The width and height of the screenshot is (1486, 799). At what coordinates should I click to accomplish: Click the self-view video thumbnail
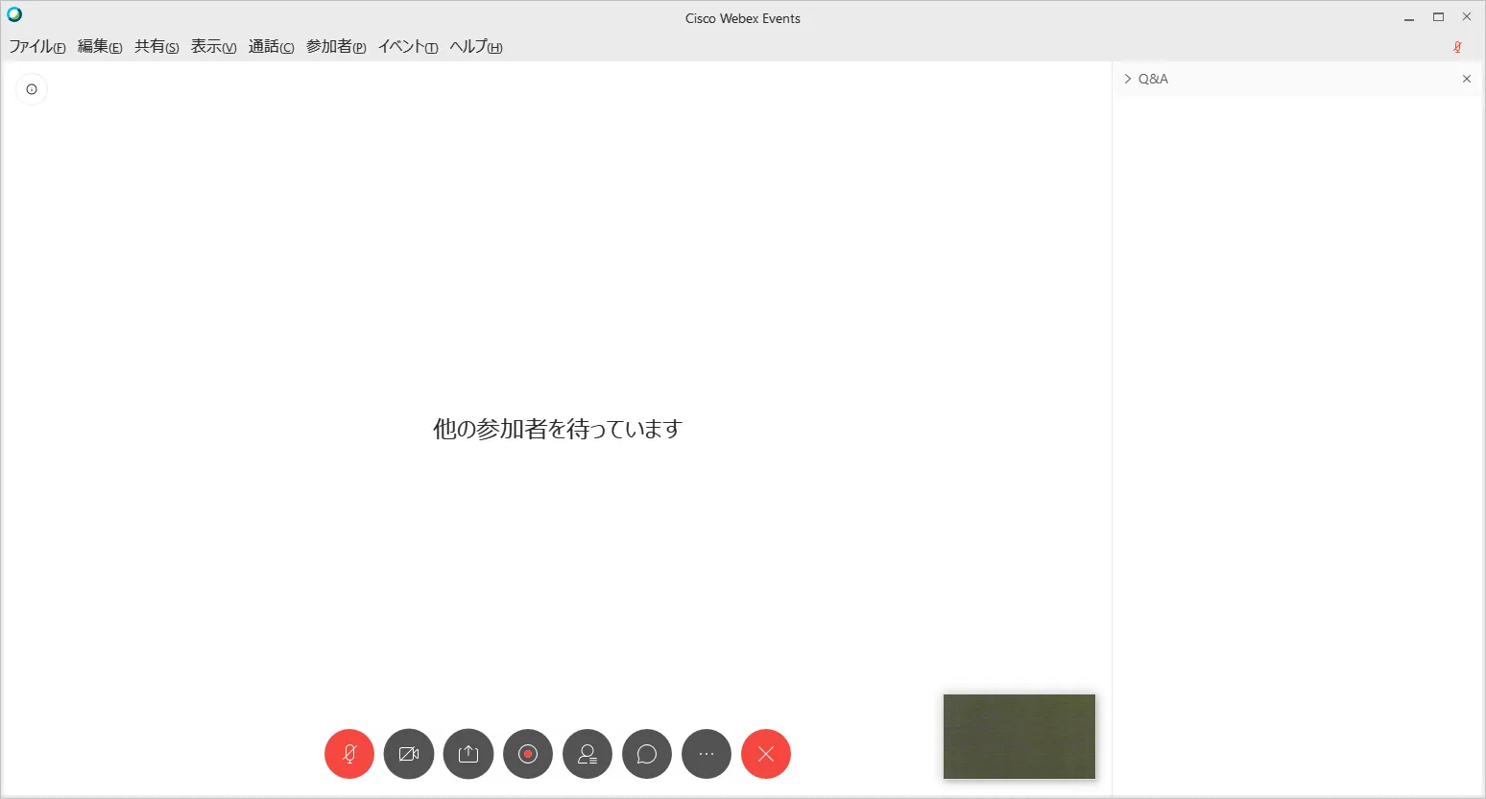1019,737
